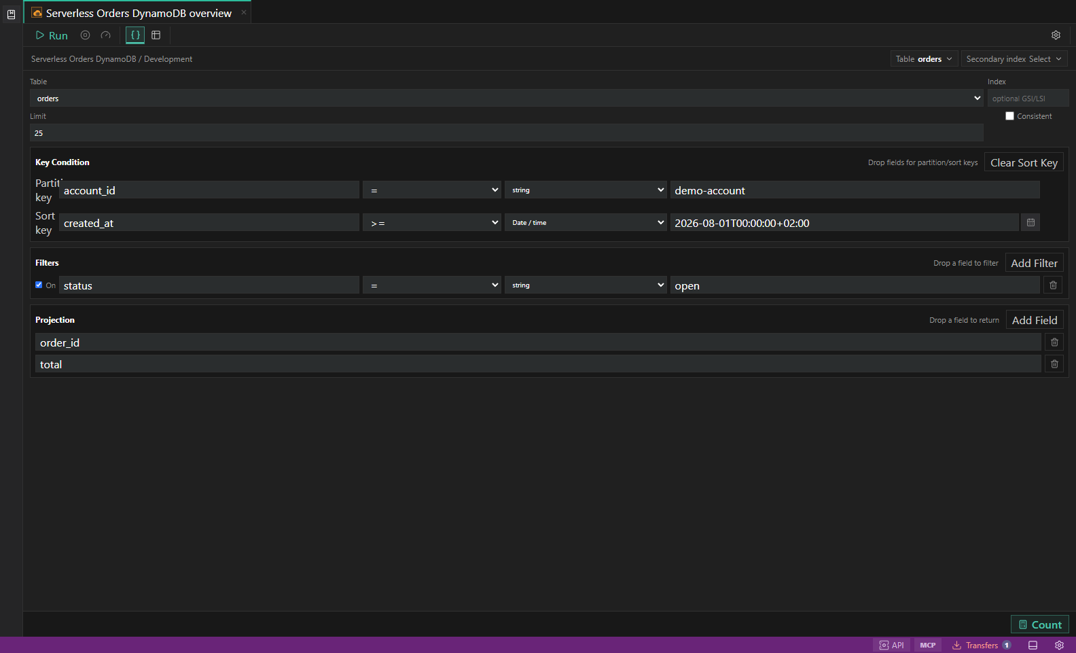Click the optional GSI/LSI index field
The width and height of the screenshot is (1076, 653).
(x=1028, y=99)
